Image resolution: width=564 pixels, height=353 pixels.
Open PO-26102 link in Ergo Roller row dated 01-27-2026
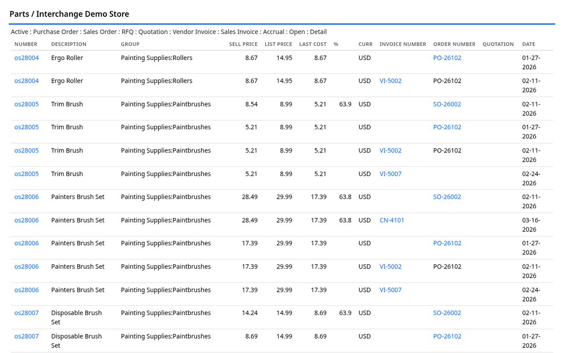pyautogui.click(x=447, y=58)
